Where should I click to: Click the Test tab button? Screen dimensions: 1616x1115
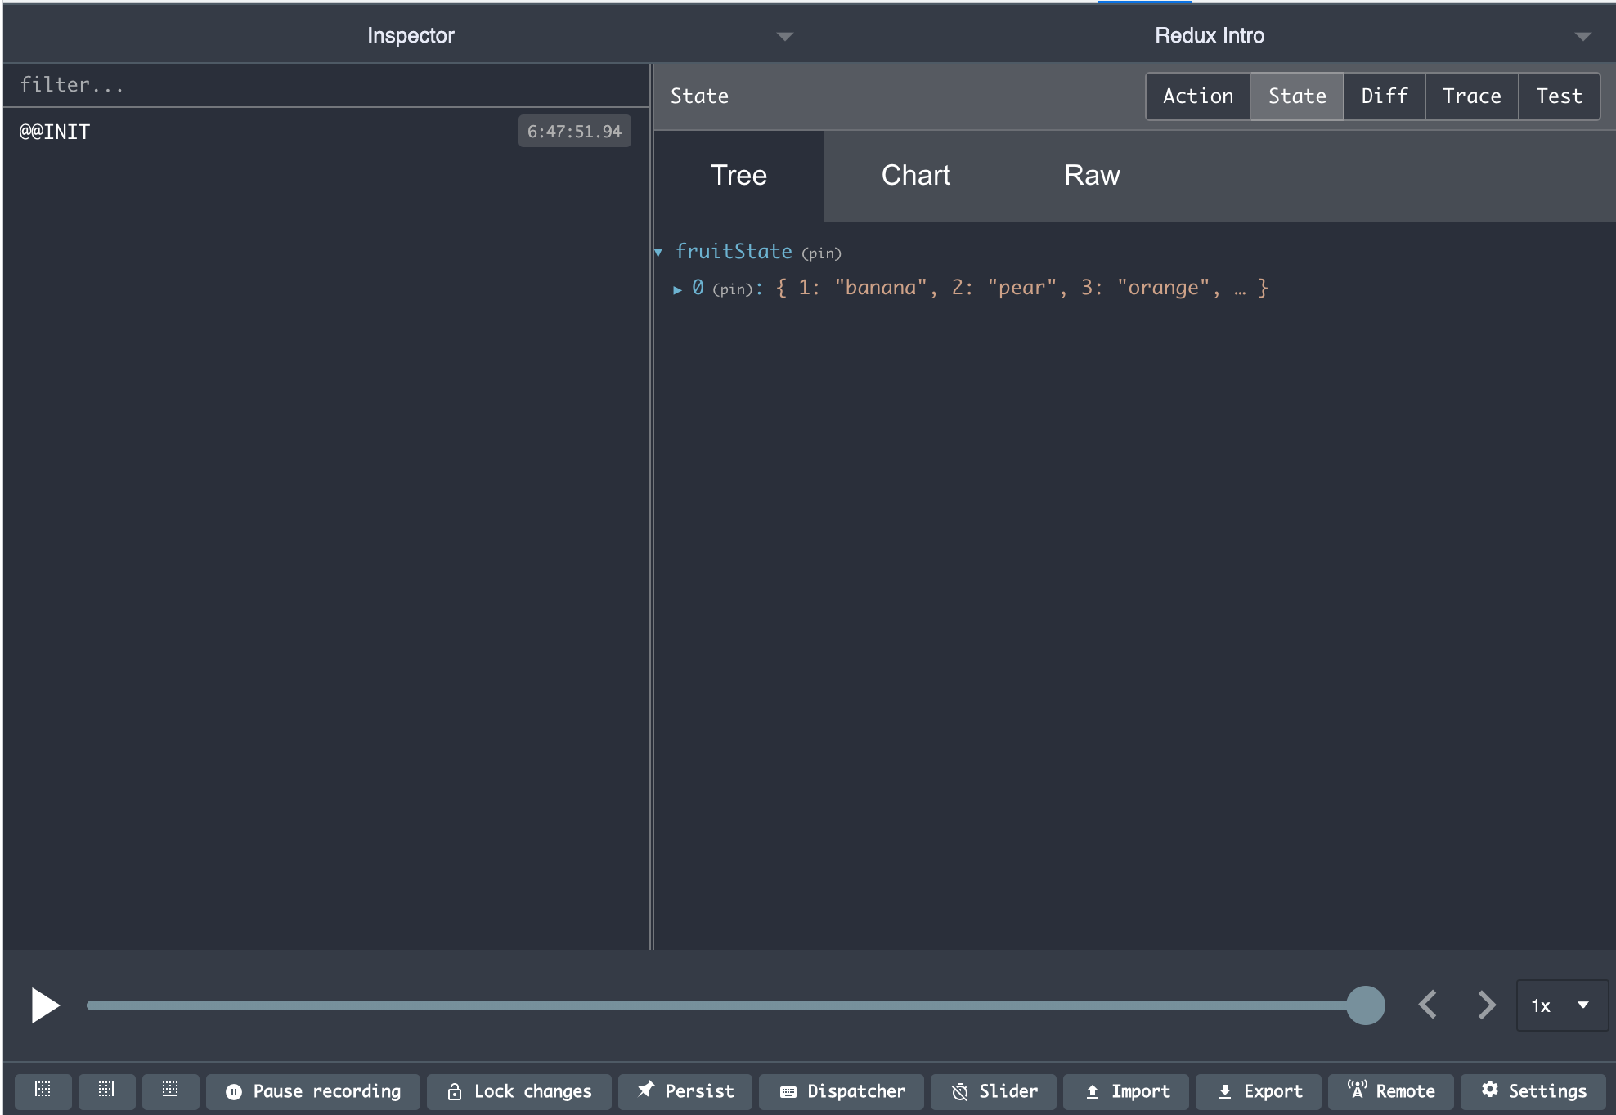pos(1558,96)
